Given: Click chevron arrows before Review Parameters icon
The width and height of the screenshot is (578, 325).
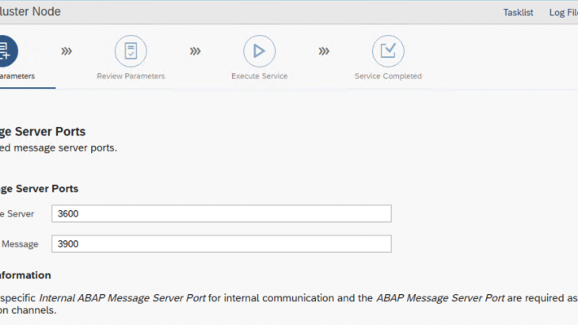Looking at the screenshot, I should (x=67, y=51).
